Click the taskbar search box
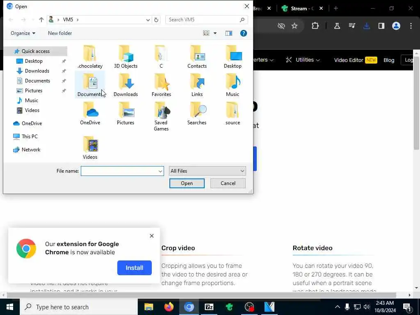420x315 pixels. pyautogui.click(x=79, y=307)
